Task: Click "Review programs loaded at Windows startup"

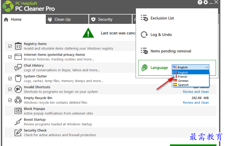Action: point(58,124)
